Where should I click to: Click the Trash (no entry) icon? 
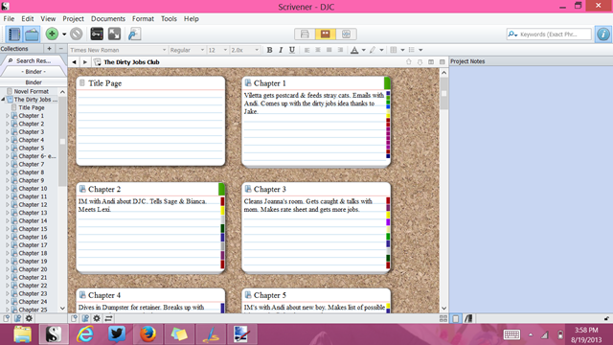click(x=77, y=34)
